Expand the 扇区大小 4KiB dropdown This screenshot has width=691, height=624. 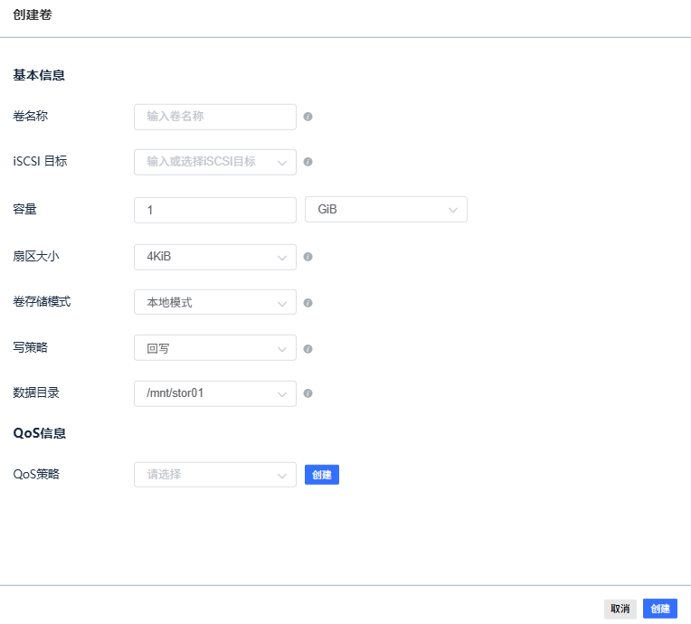point(215,257)
